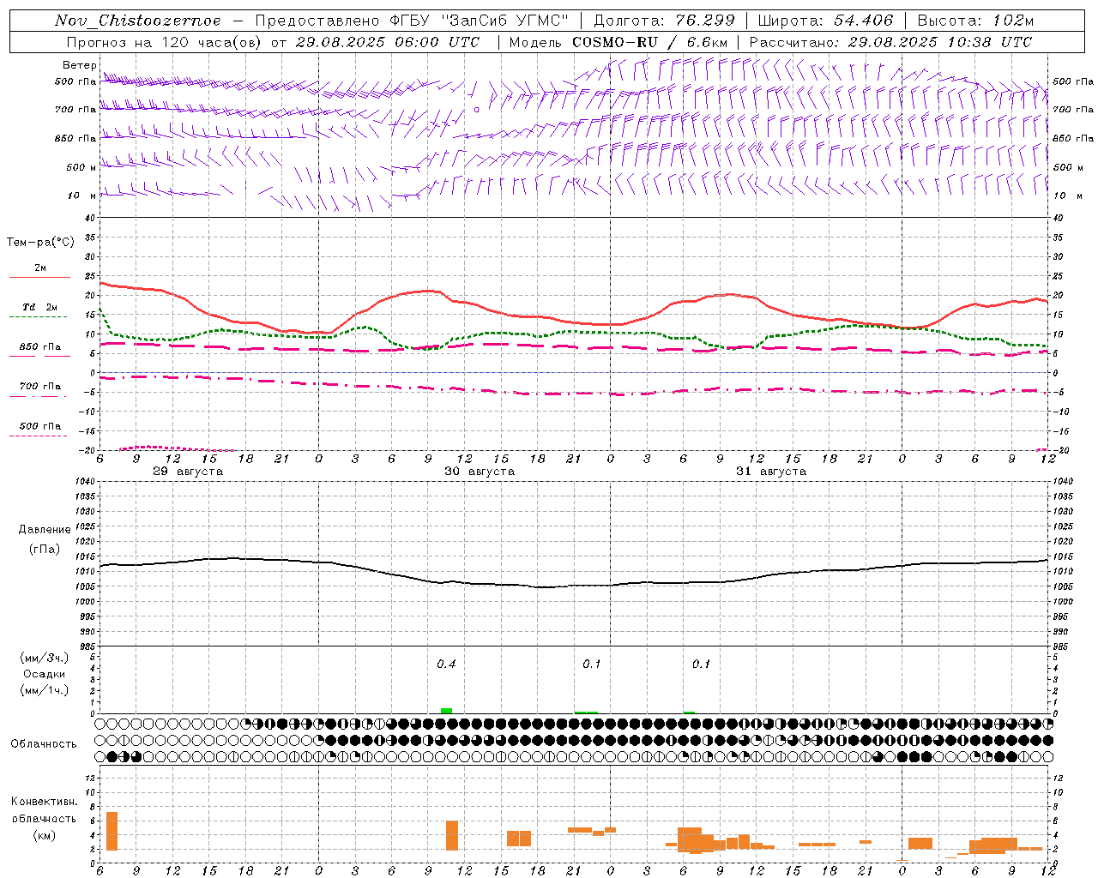Click the date label 31 августа
The width and height of the screenshot is (1098, 878).
click(771, 472)
